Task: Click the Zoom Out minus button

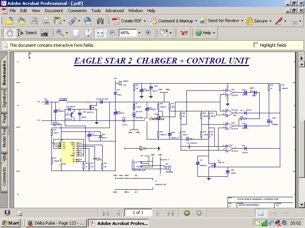Action: 112,33
